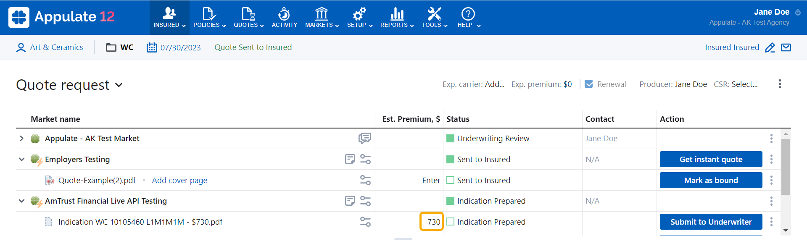Image resolution: width=807 pixels, height=249 pixels.
Task: Check the Sent to Insured box for Quote-Example(2).pdf
Action: 450,180
